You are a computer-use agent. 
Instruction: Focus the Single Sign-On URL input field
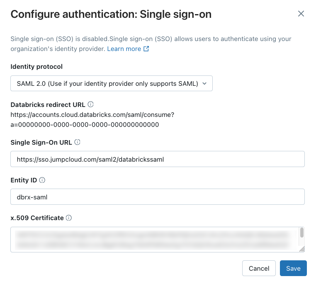tap(158, 159)
